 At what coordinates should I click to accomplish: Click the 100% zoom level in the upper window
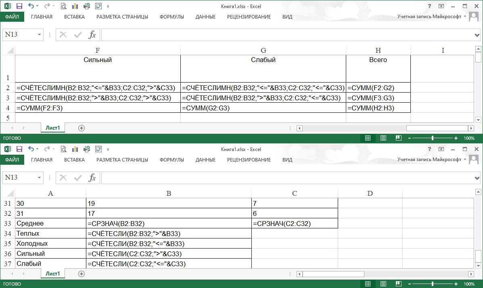pyautogui.click(x=469, y=138)
